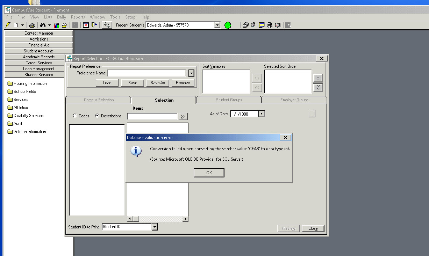Open the Preference Name dropdown

point(191,73)
